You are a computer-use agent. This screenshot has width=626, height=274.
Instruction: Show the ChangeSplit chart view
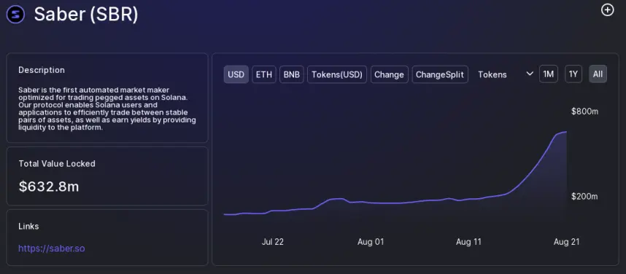pyautogui.click(x=440, y=74)
